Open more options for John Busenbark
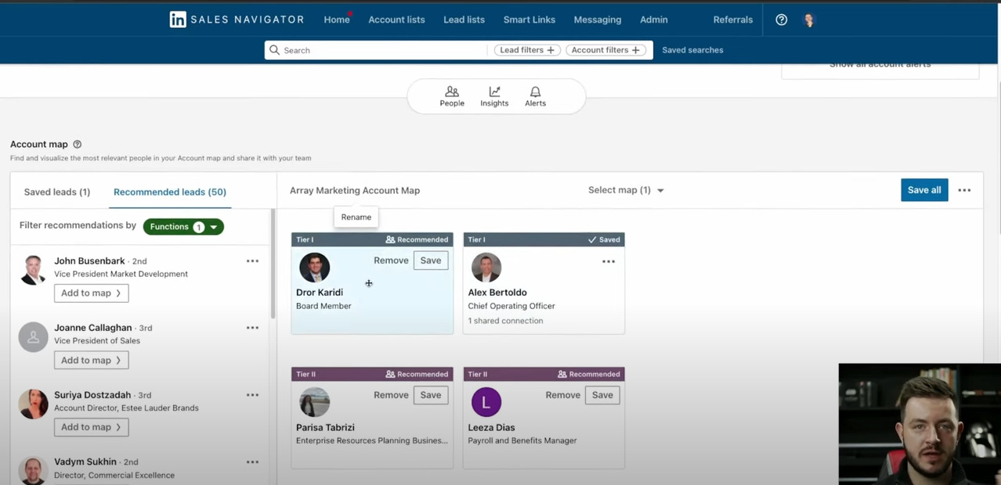 [x=252, y=261]
